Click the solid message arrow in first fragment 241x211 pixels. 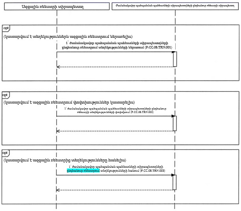pyautogui.click(x=114, y=52)
